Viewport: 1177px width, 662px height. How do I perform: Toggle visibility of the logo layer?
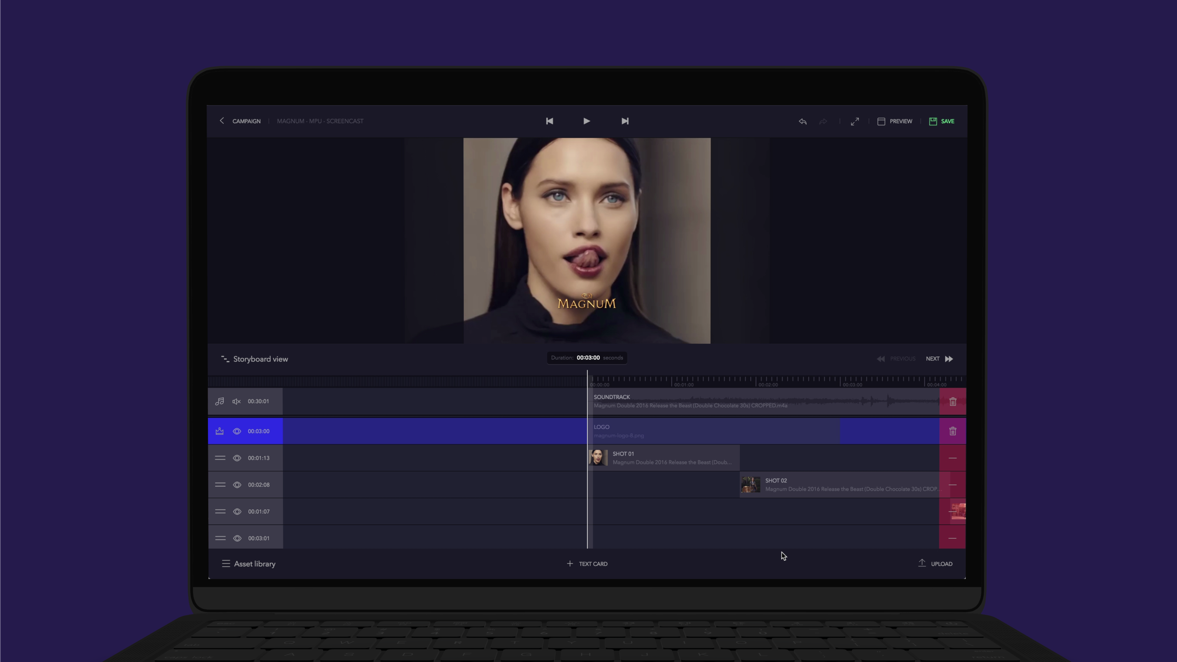(237, 431)
